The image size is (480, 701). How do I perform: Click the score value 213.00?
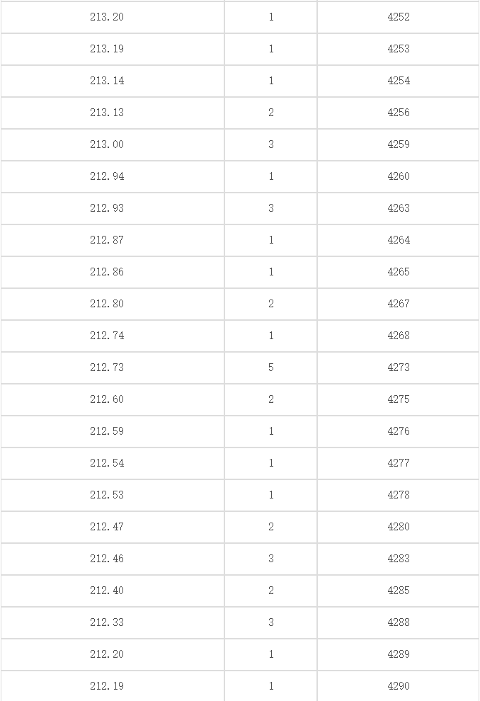[107, 144]
